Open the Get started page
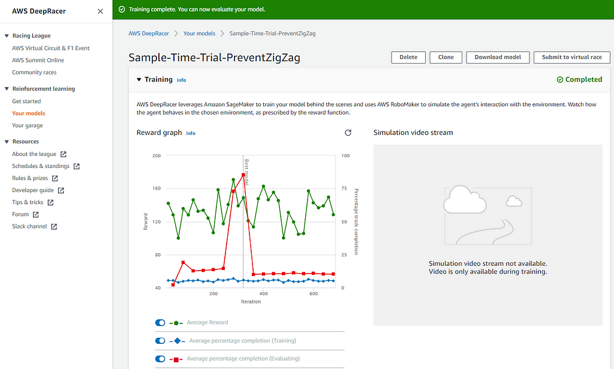 coord(26,101)
